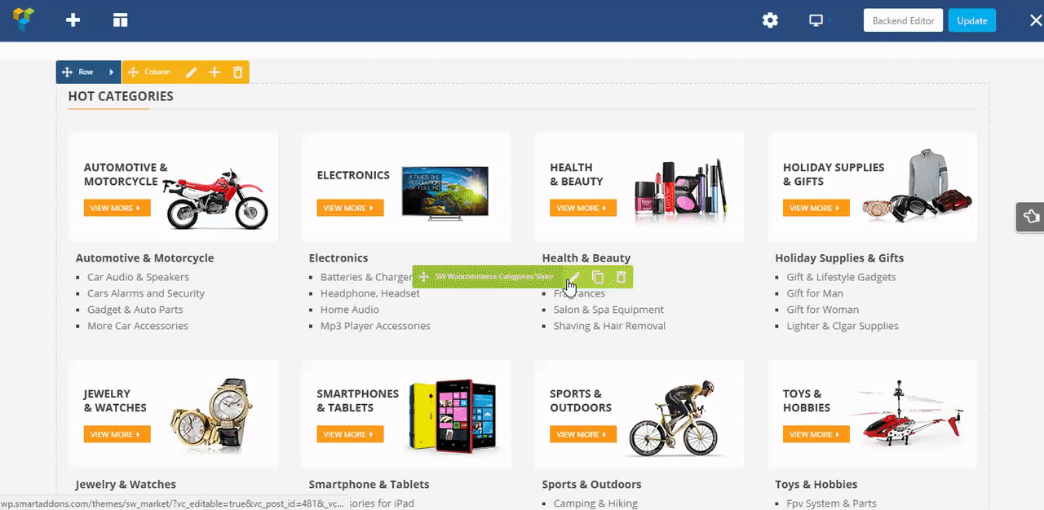Delete the Categories Slider element

click(621, 277)
